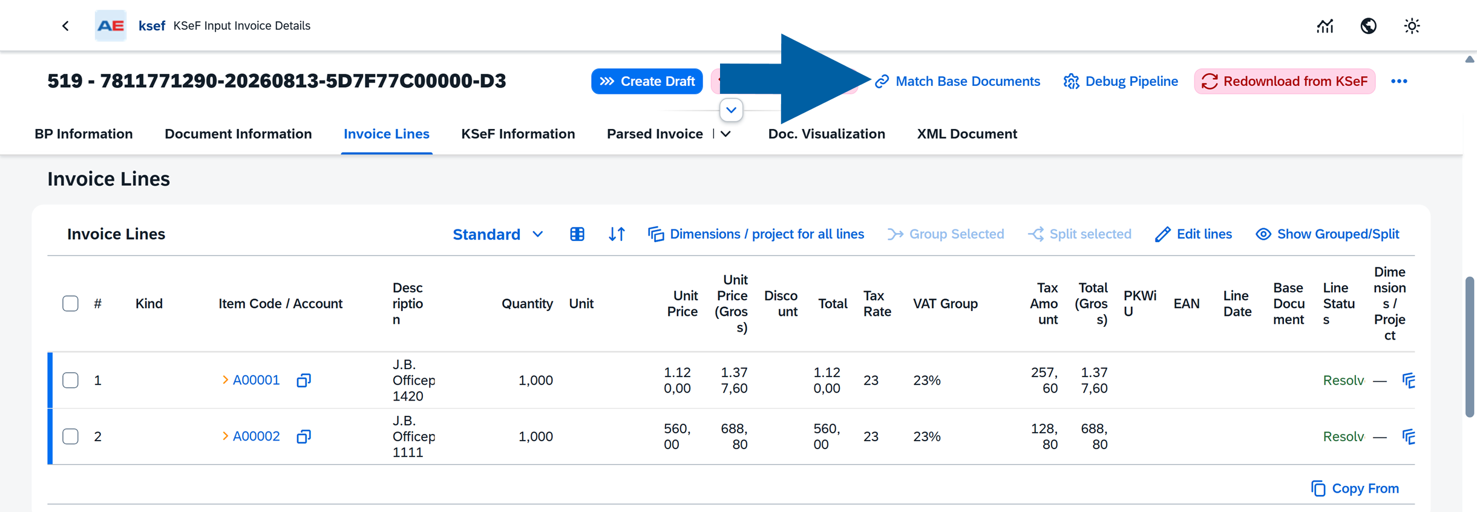This screenshot has height=512, width=1477.
Task: Open the table sort settings icon
Action: coord(617,234)
